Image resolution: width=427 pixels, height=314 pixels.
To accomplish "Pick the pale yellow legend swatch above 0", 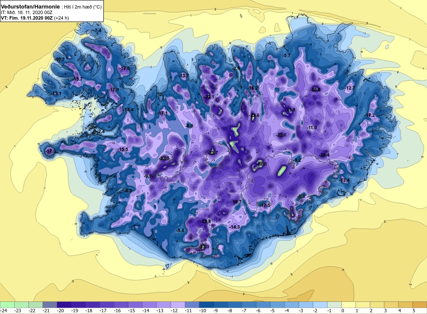I will [348, 305].
